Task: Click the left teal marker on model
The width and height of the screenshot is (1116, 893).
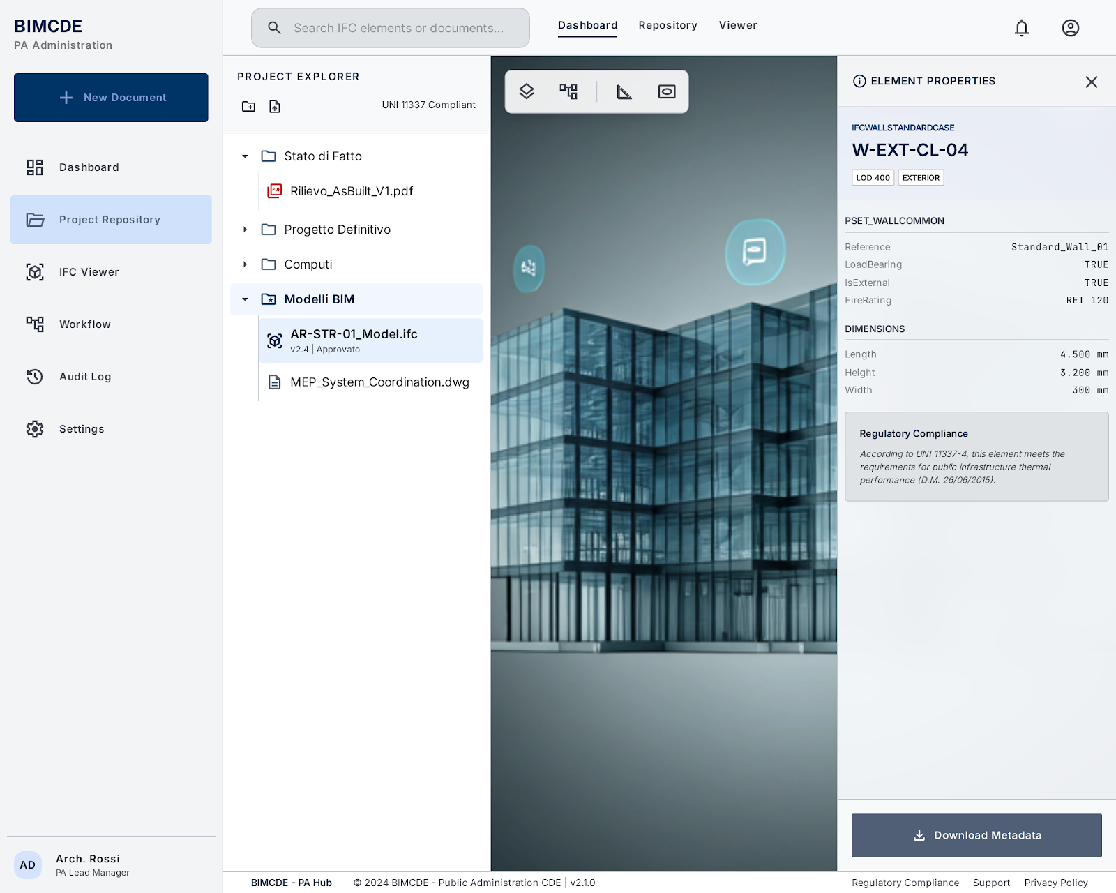Action: tap(529, 268)
